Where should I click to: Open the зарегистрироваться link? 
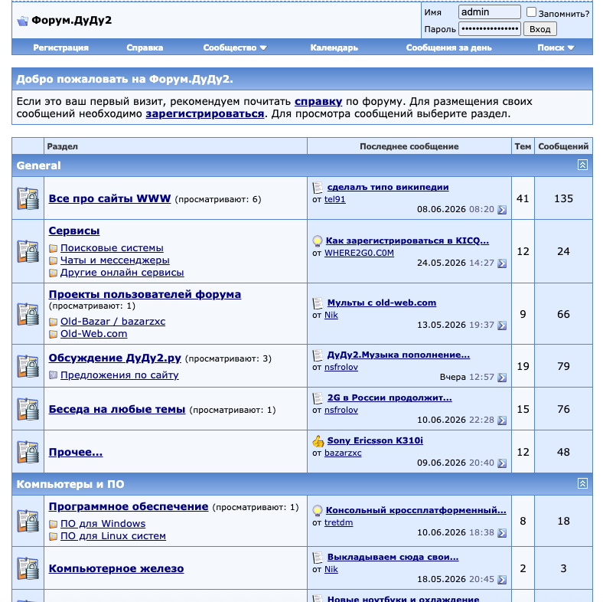tap(204, 114)
